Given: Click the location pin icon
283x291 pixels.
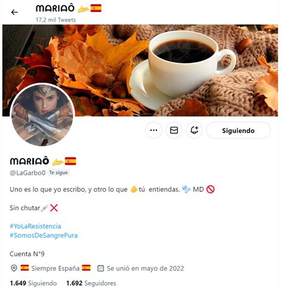Looking at the screenshot, I should (x=14, y=268).
